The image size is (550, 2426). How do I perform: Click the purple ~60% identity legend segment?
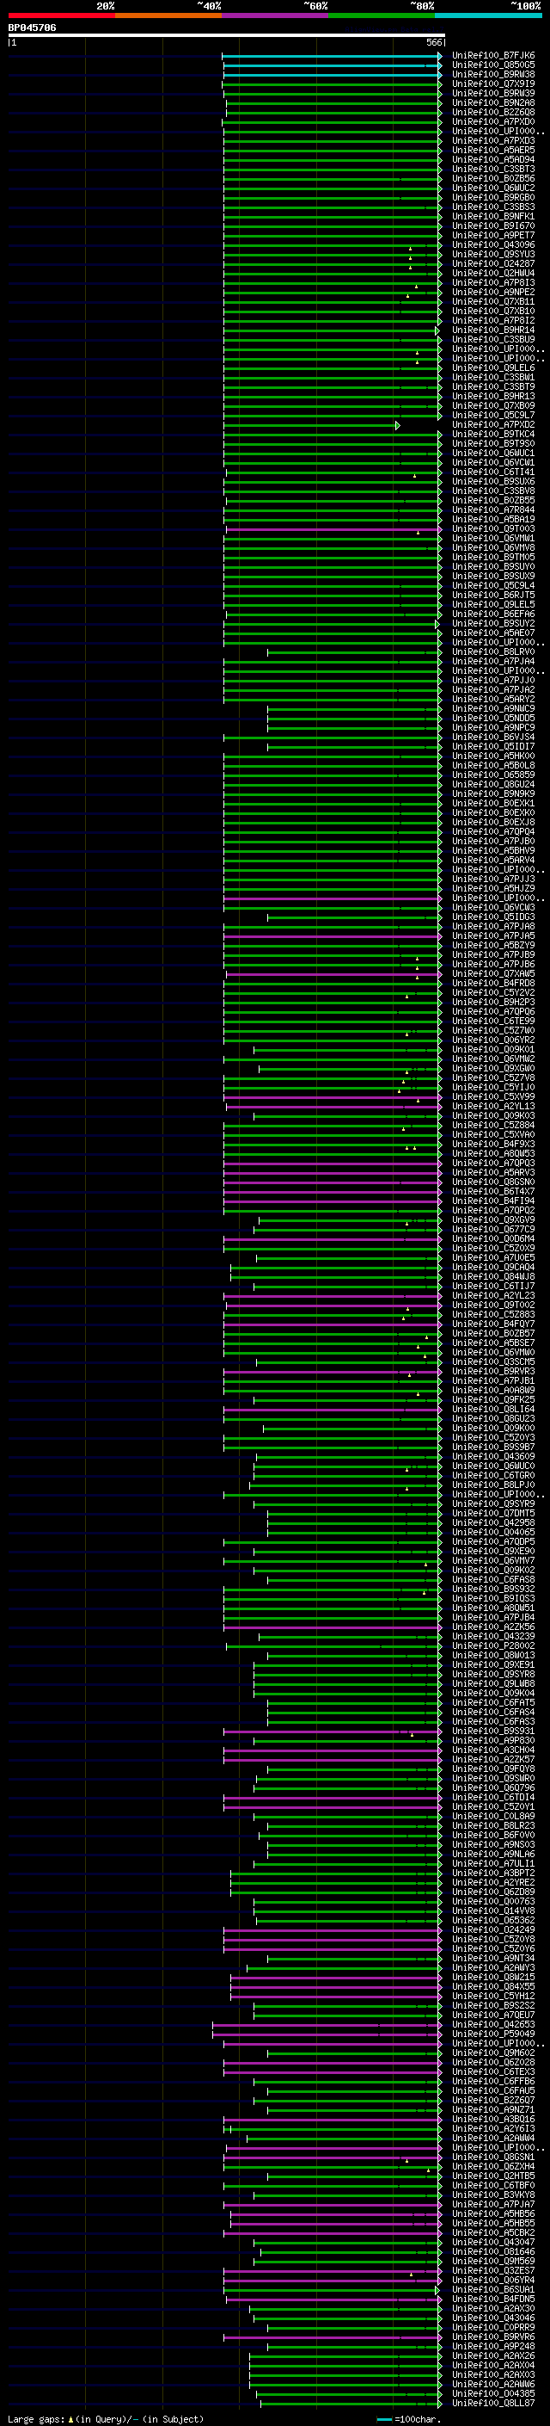point(276,15)
